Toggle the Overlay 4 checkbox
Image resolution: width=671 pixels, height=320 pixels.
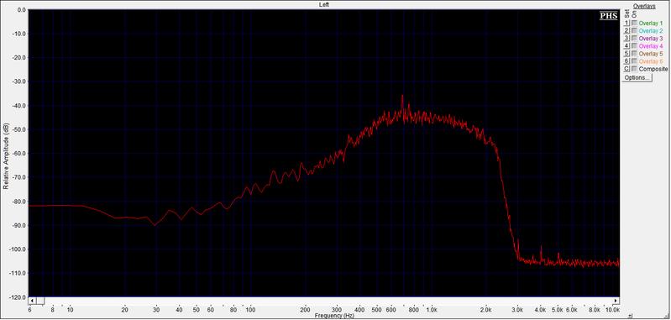coord(635,46)
